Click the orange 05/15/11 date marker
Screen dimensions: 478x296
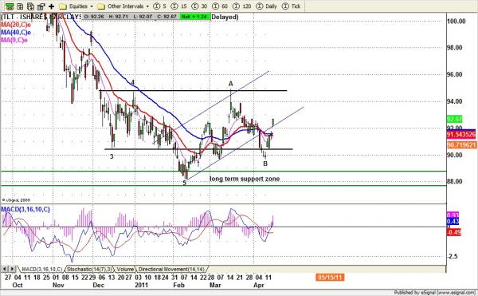click(x=330, y=278)
